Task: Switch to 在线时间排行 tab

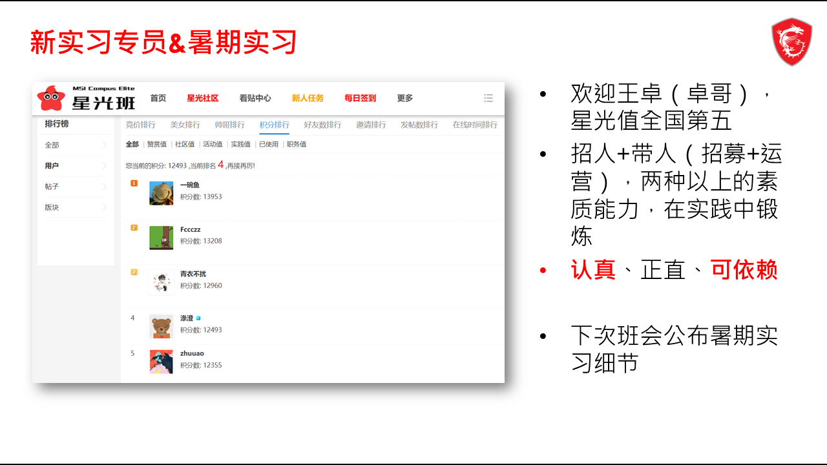Action: click(x=475, y=125)
